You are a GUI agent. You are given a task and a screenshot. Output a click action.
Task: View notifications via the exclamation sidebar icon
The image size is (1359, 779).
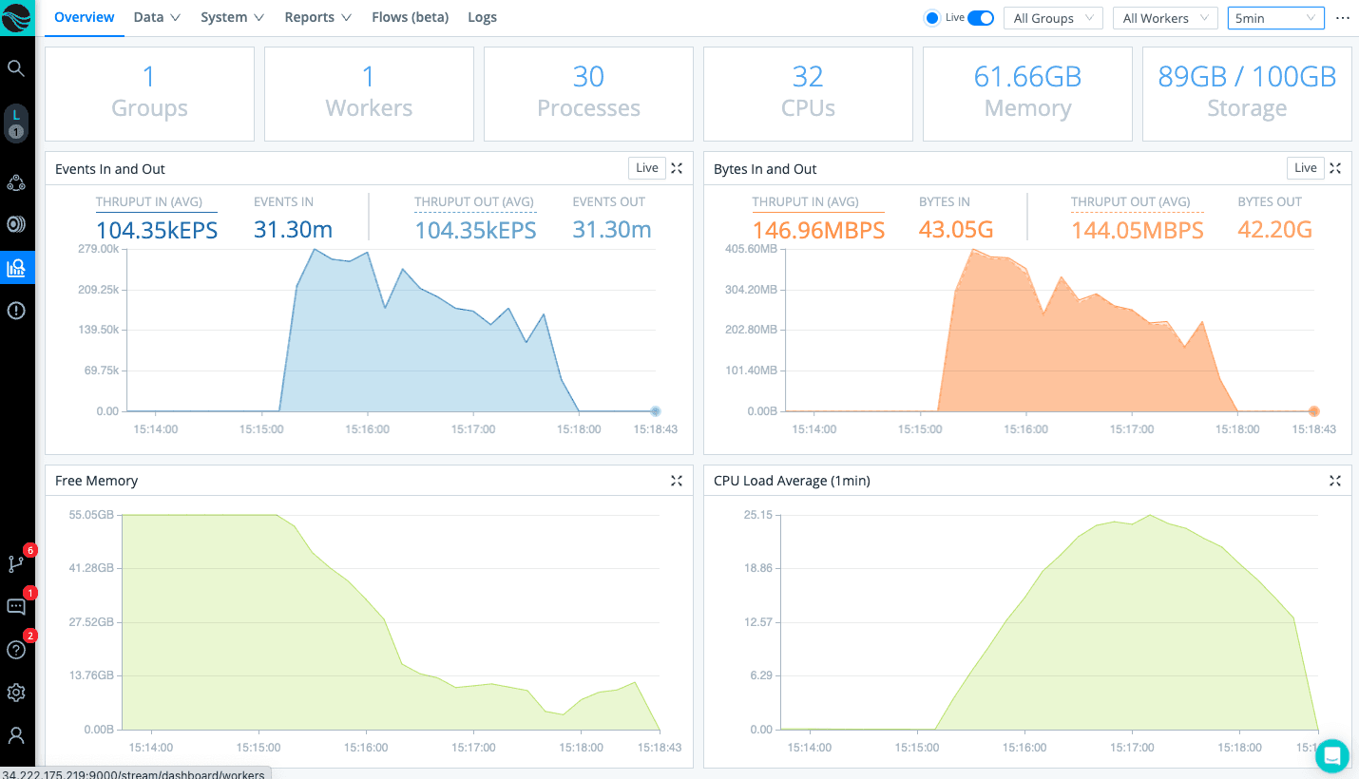click(16, 310)
